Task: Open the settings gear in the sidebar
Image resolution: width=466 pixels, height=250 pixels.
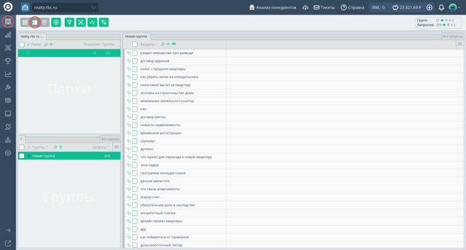Action: click(x=8, y=153)
